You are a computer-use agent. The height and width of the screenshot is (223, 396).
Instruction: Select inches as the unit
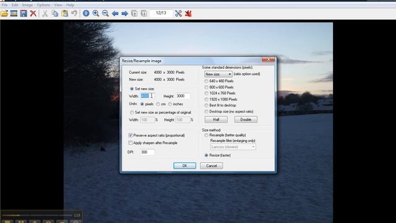click(x=170, y=104)
